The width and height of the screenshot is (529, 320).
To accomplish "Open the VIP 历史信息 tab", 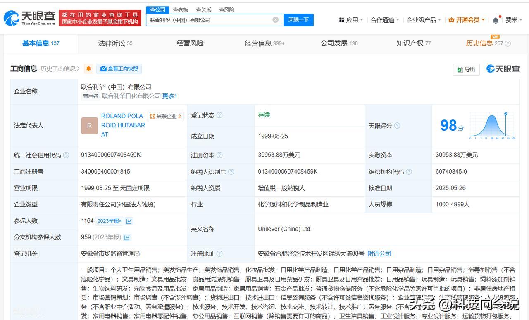I will 484,43.
